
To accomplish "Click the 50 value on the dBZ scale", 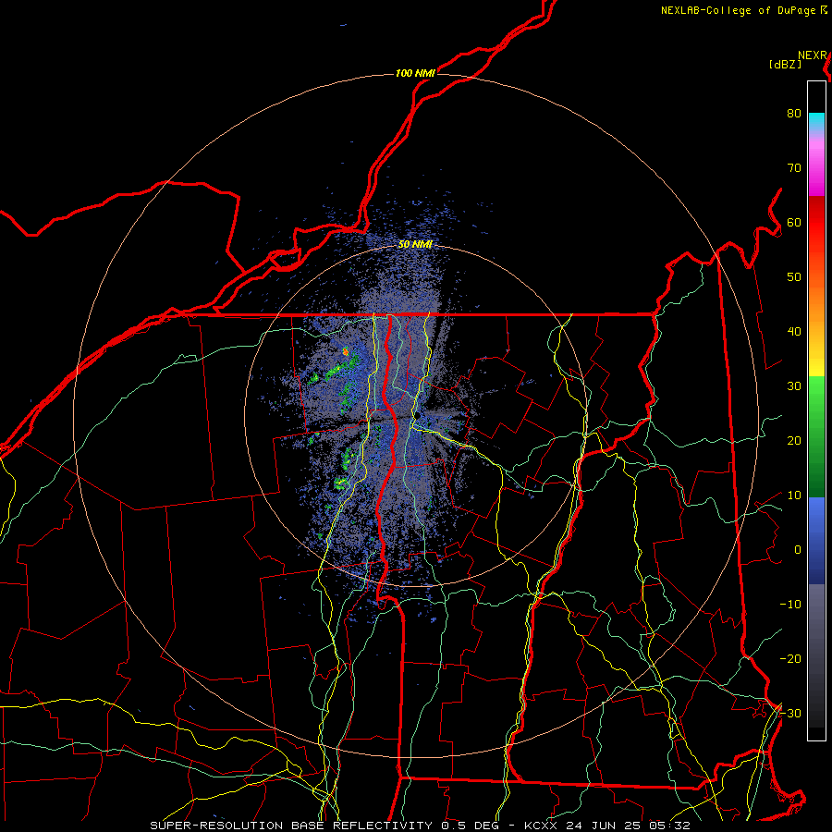I will click(x=794, y=277).
